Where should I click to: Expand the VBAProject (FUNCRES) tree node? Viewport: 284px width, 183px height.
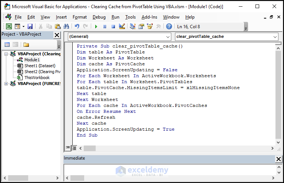[x=6, y=84]
